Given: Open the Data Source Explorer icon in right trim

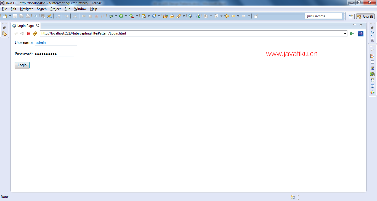Looking at the screenshot, I should 372,74.
